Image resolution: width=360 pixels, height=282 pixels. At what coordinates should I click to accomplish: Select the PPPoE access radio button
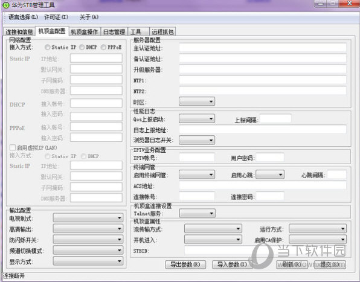[103, 47]
